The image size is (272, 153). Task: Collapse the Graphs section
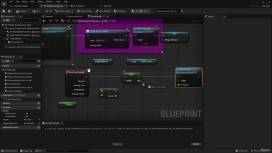[2, 66]
